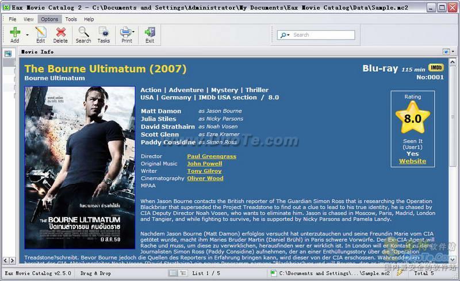This screenshot has width=460, height=281.
Task: Follow the Tony Gilroy writer link
Action: [x=204, y=171]
